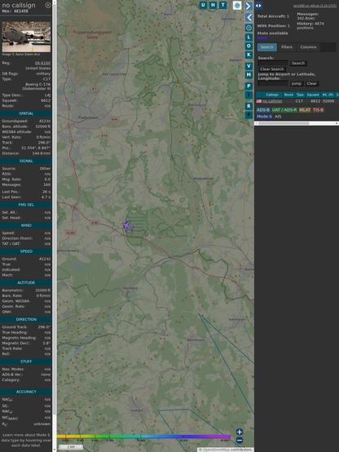Click the T track toggle button
The width and height of the screenshot is (339, 452).
[x=223, y=5]
